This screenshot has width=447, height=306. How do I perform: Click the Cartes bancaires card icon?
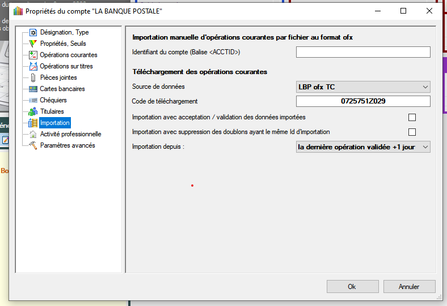[x=33, y=89]
